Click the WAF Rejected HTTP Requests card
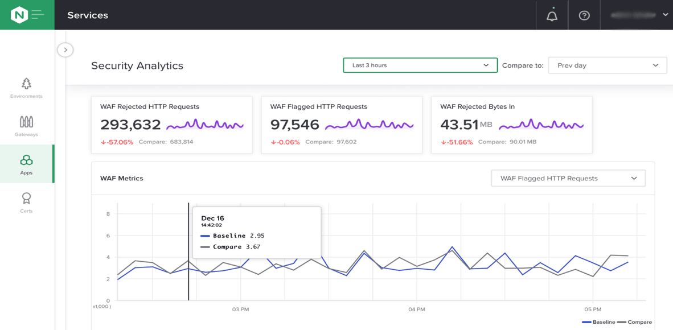 pyautogui.click(x=171, y=125)
